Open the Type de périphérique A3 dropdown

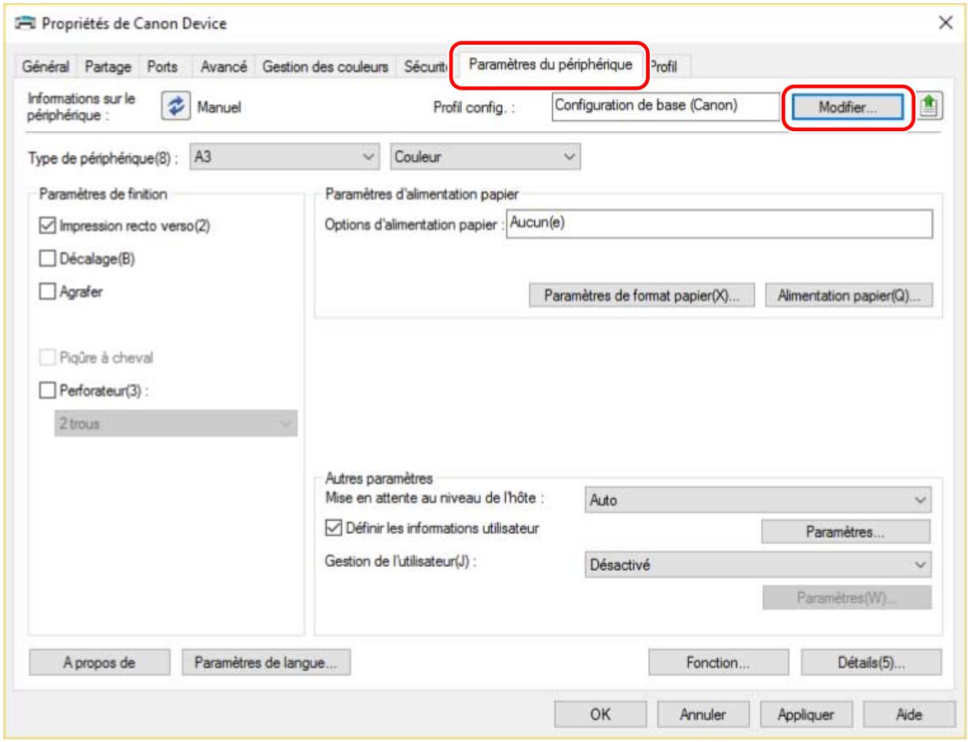(x=285, y=157)
